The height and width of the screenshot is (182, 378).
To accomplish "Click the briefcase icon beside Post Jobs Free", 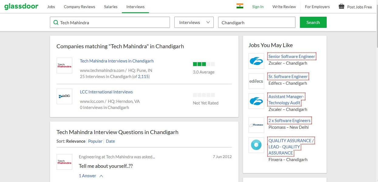I will coord(342,6).
